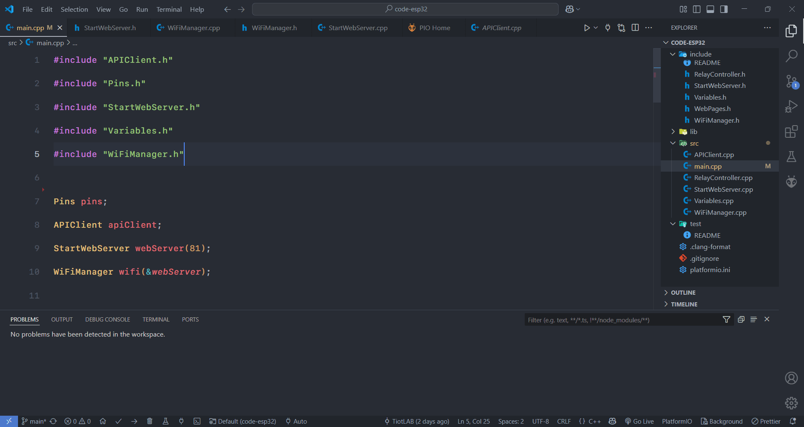Open the Extensions view icon

[x=791, y=131]
